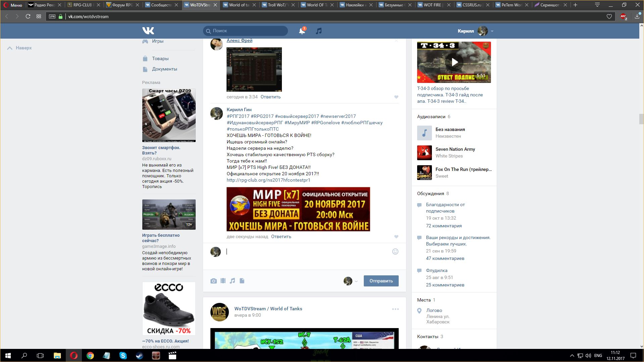Open Windows search from taskbar
Image resolution: width=644 pixels, height=362 pixels.
24,355
